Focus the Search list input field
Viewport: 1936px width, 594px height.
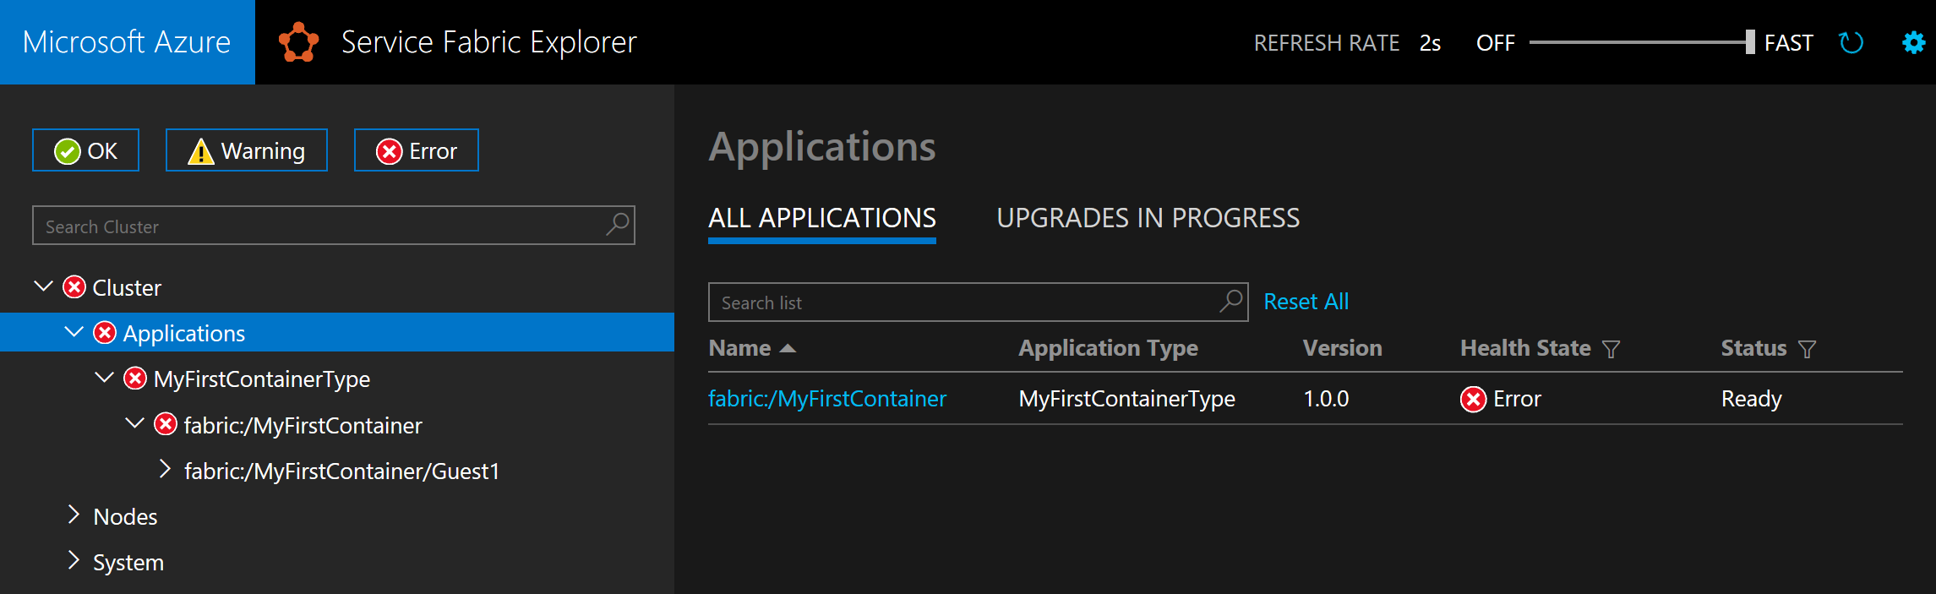963,302
